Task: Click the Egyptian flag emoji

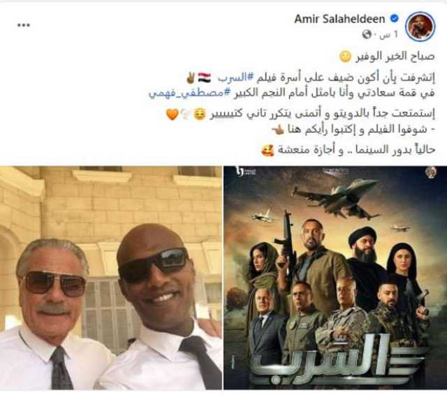Action: click(204, 77)
